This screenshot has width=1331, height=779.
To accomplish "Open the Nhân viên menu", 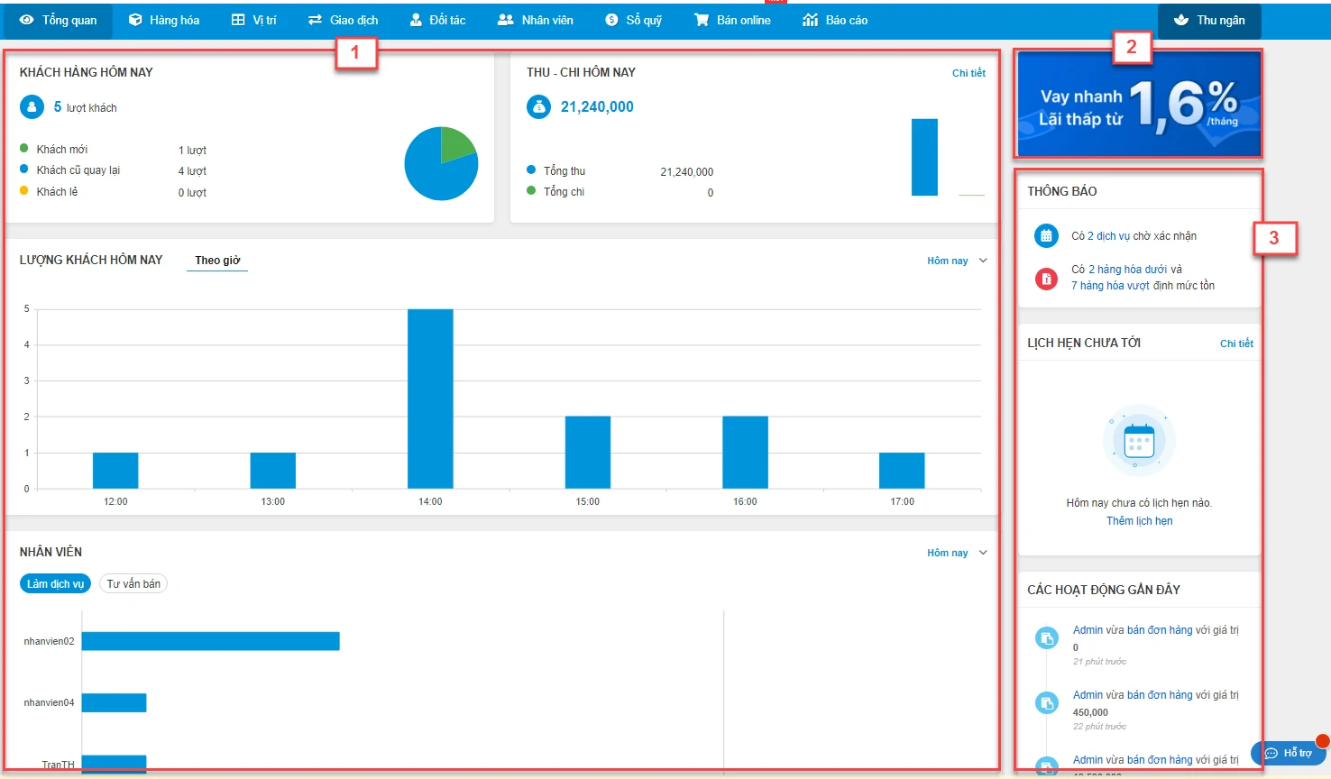I will (535, 20).
